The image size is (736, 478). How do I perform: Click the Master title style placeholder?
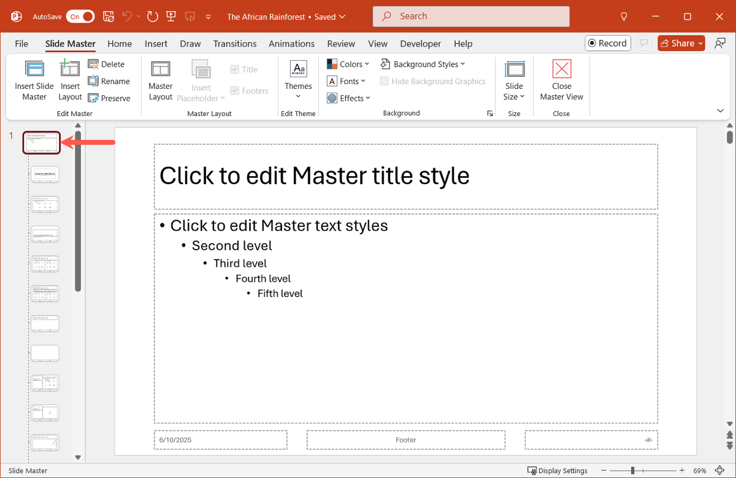click(x=405, y=177)
